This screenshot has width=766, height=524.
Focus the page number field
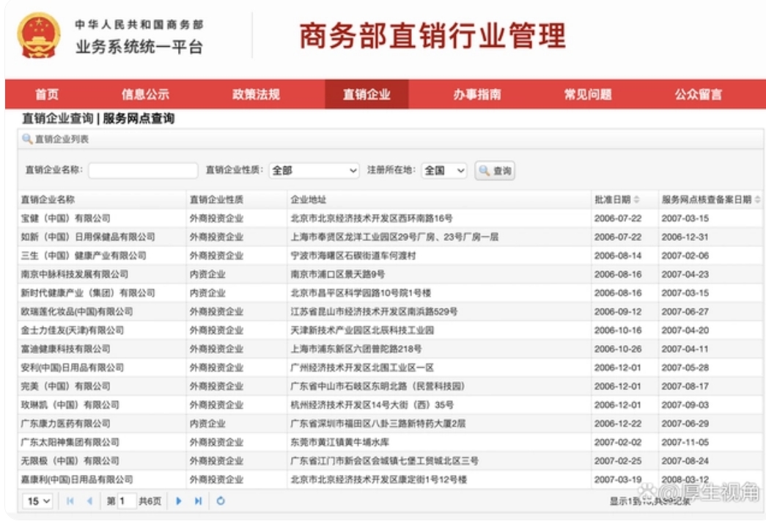127,501
